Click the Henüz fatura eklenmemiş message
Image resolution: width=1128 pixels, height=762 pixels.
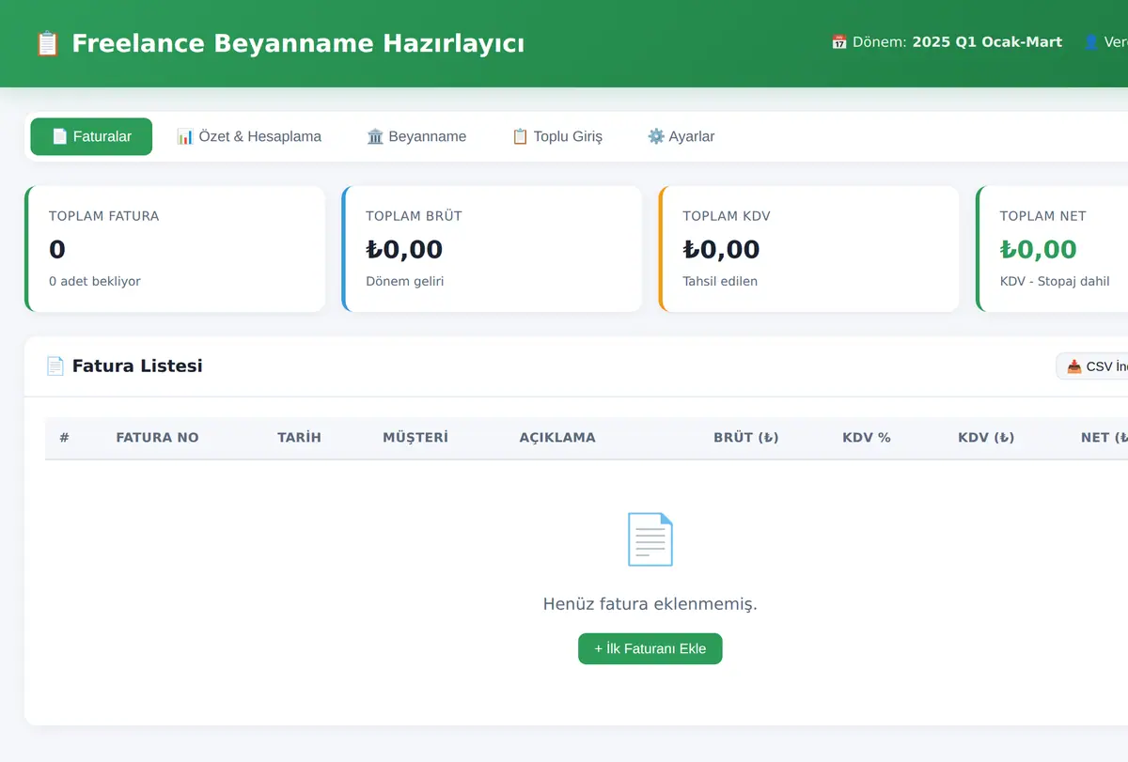(x=650, y=603)
